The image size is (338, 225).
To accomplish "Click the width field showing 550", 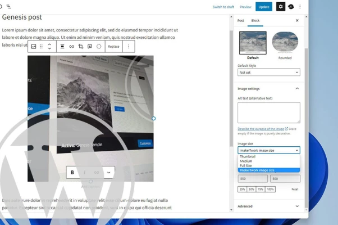I will click(253, 179).
